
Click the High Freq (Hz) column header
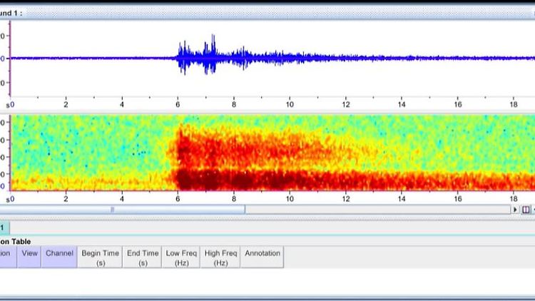(220, 257)
